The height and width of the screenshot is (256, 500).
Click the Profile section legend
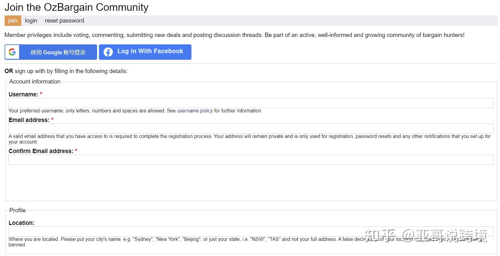pyautogui.click(x=18, y=210)
